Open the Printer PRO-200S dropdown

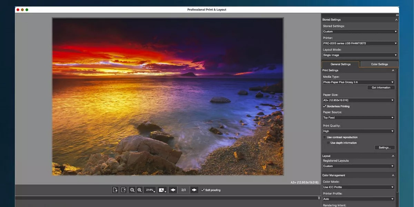coord(360,43)
